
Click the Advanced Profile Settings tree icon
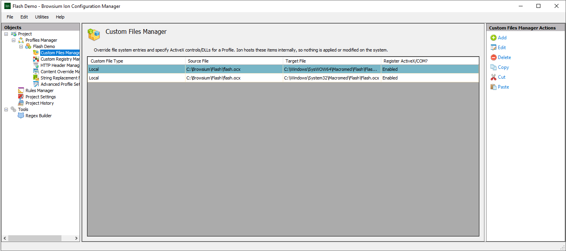click(x=36, y=84)
